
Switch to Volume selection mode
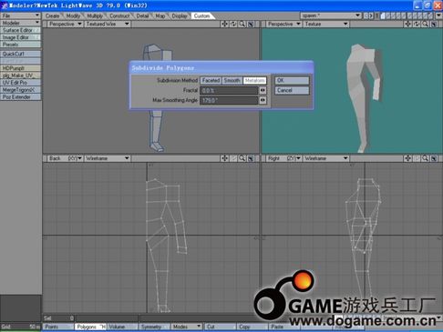pyautogui.click(x=122, y=327)
